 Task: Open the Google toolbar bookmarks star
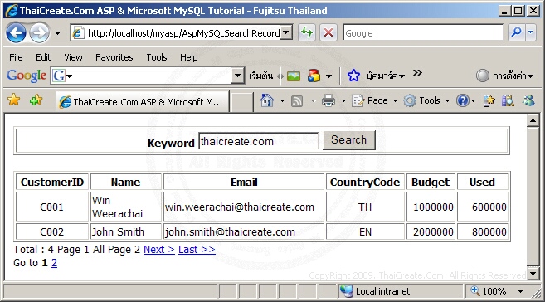point(353,75)
